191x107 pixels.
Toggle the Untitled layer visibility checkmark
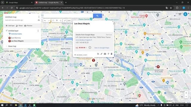pyautogui.click(x=7, y=31)
